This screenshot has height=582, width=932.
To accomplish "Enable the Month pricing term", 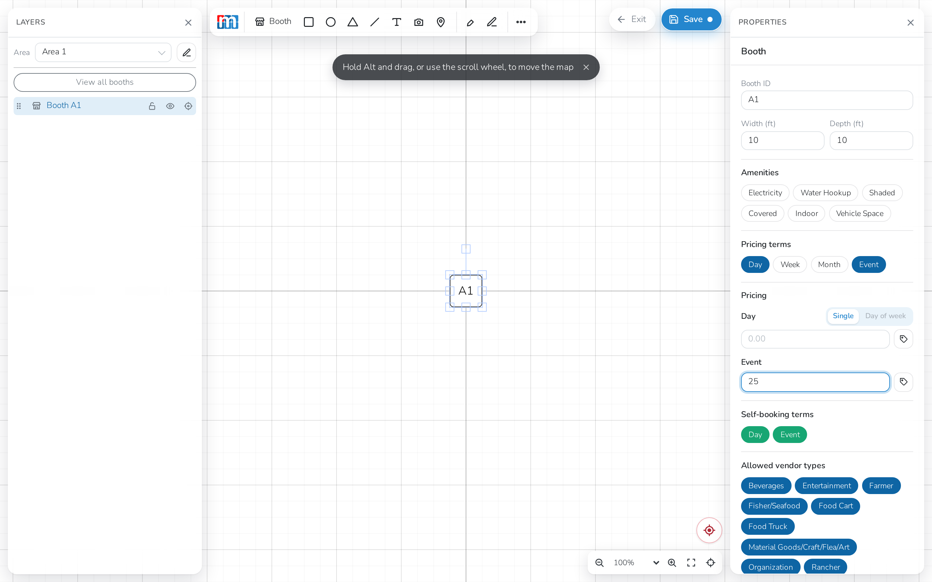I will (x=829, y=264).
